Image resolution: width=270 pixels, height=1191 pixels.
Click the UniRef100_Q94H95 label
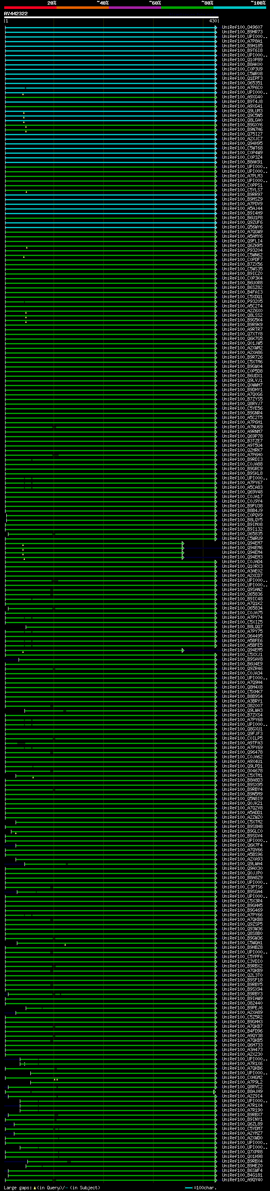click(x=242, y=143)
